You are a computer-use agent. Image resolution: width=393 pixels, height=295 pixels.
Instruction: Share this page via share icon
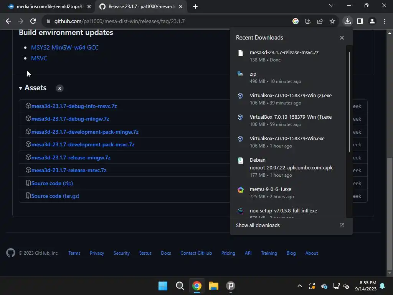320,22
